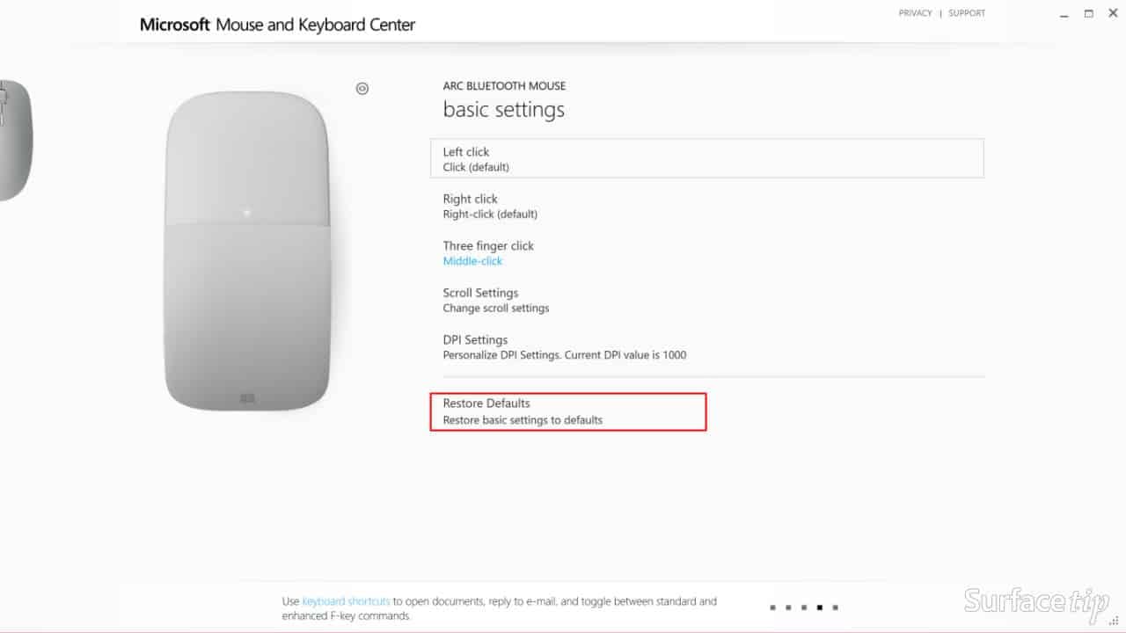1126x633 pixels.
Task: Click the target icon beside the mouse image
Action: 362,88
